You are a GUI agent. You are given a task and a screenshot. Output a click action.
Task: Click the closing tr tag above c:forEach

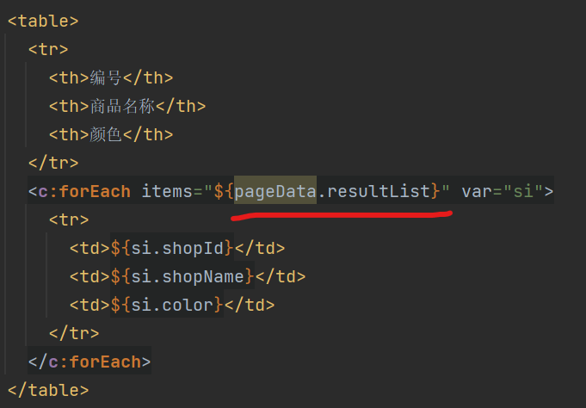pos(53,162)
